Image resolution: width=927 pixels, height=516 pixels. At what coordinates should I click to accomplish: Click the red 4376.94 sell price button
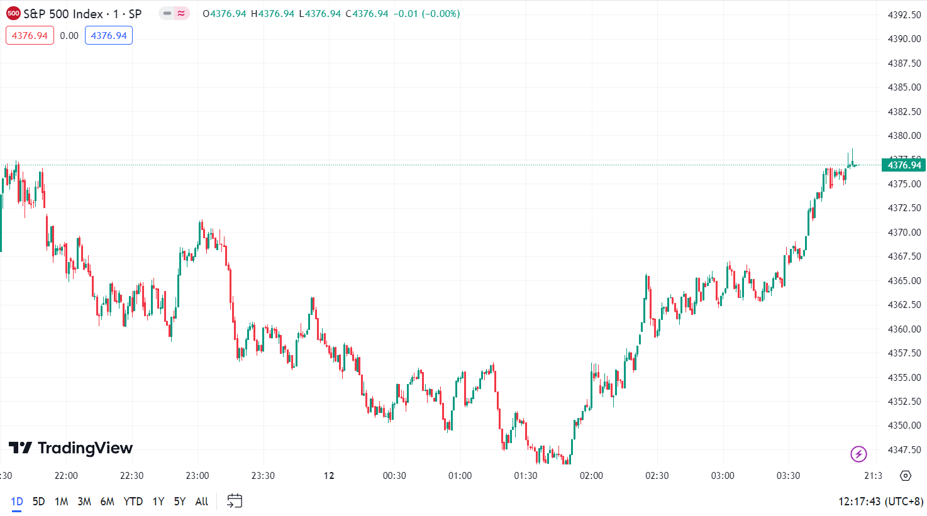tap(30, 36)
